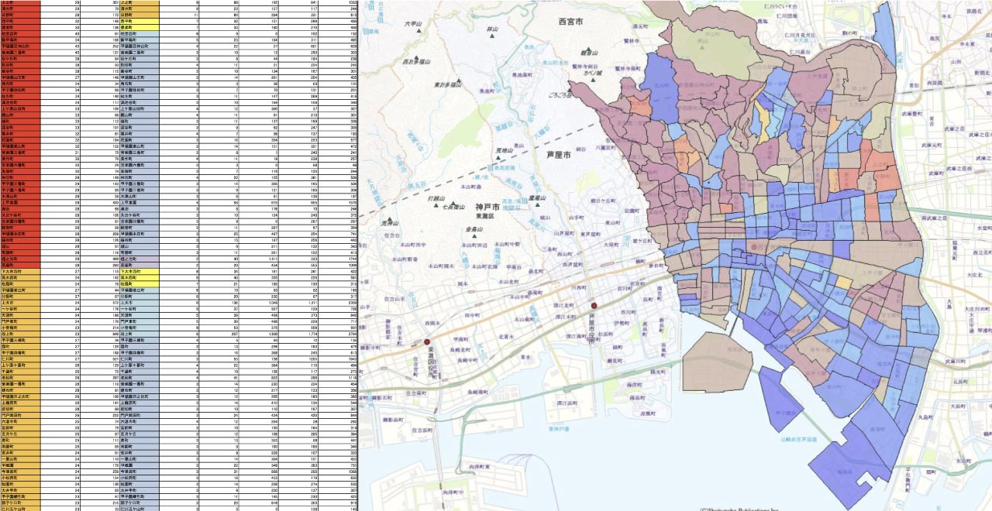Screen dimensions: 992x511
Task: Click the 荒地山 peak marker
Action: pyautogui.click(x=498, y=158)
